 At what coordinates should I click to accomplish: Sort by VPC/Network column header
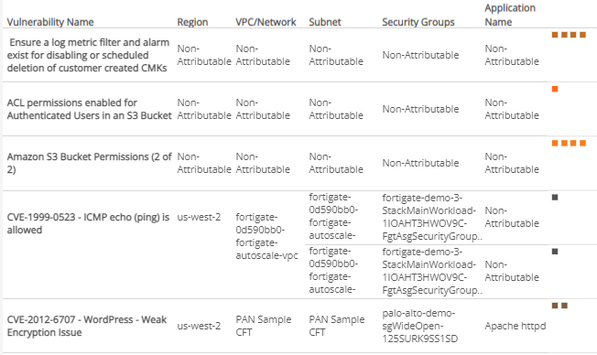click(266, 22)
